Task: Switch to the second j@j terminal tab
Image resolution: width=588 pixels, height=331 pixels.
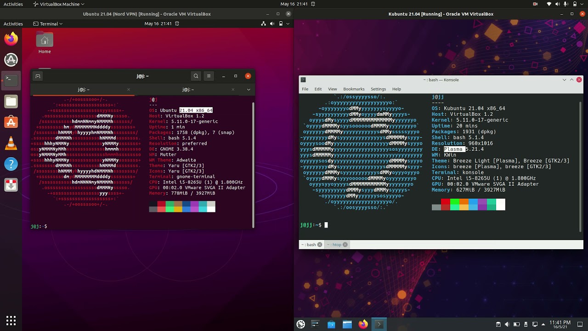Action: click(x=188, y=90)
